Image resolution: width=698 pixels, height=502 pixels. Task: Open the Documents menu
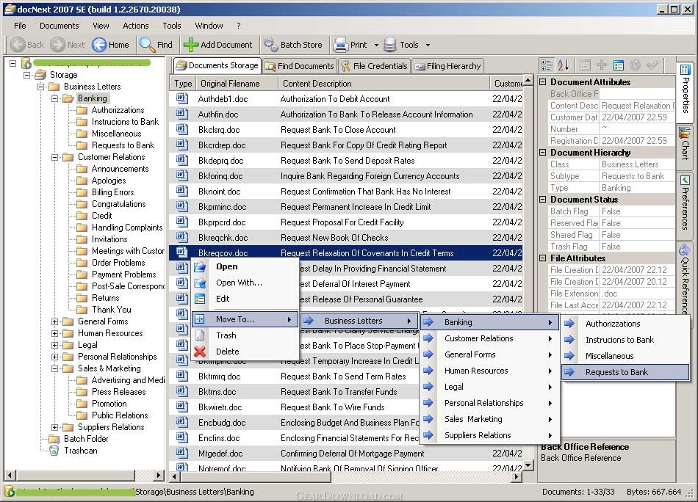60,26
